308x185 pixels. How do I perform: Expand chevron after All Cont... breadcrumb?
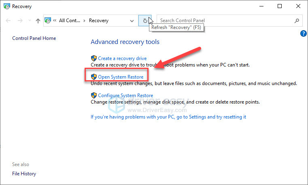84,21
